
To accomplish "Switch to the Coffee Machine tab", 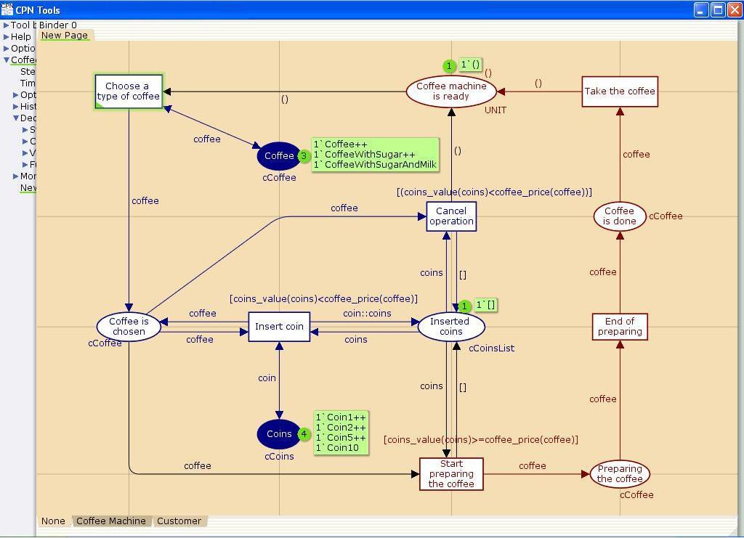I will [x=110, y=521].
